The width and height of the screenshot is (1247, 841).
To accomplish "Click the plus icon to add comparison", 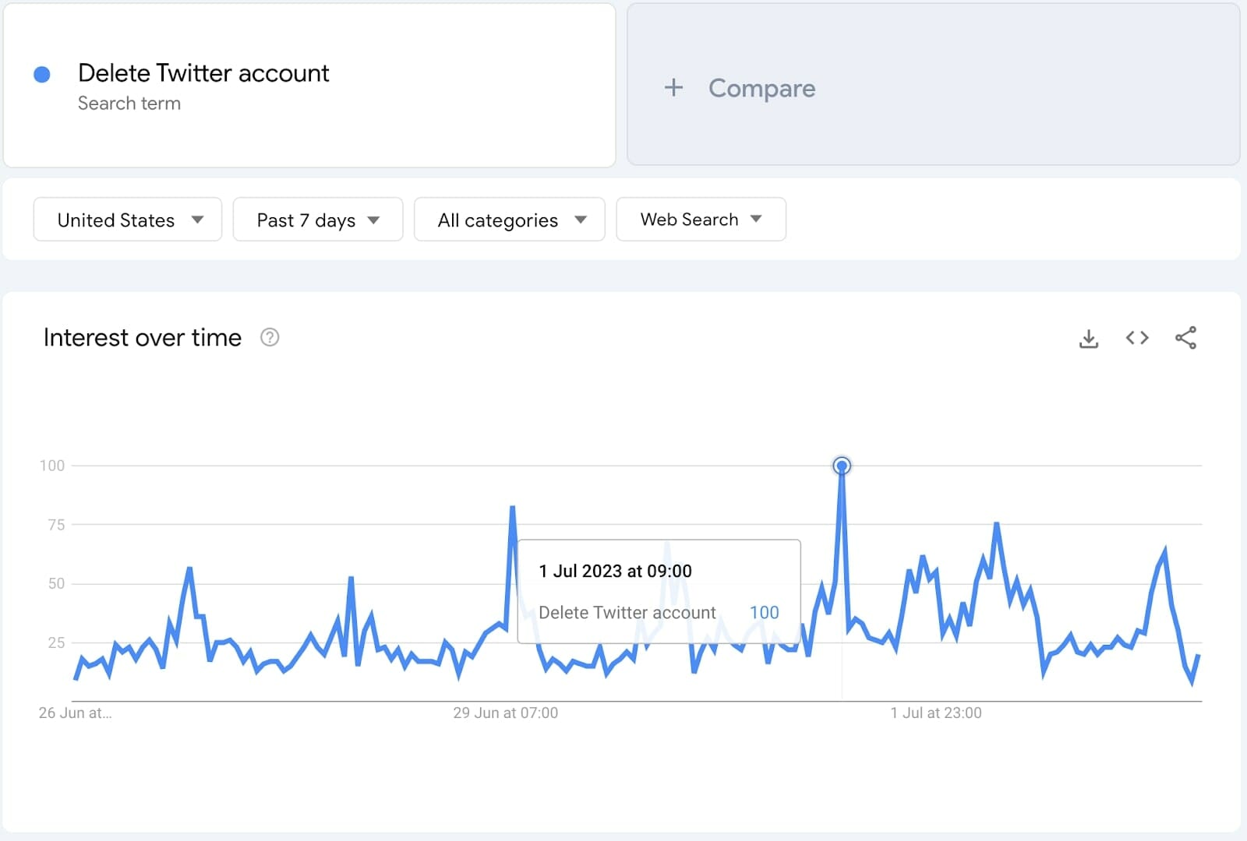I will tap(673, 88).
